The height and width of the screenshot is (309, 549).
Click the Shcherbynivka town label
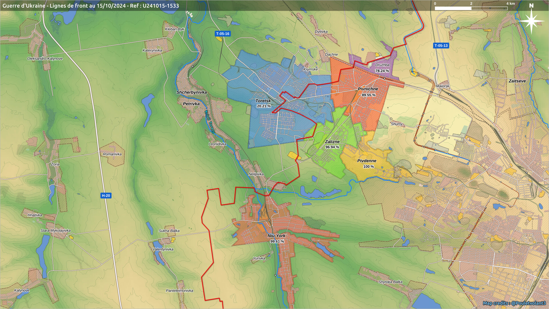click(192, 92)
